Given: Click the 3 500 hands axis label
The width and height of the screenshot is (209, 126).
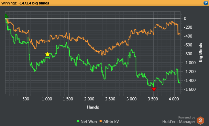Looking at the screenshot, I should click(153, 99).
